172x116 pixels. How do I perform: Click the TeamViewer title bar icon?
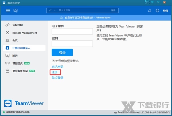[4, 3]
